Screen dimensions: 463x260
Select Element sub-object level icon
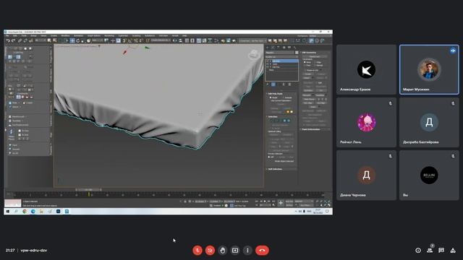(289, 121)
